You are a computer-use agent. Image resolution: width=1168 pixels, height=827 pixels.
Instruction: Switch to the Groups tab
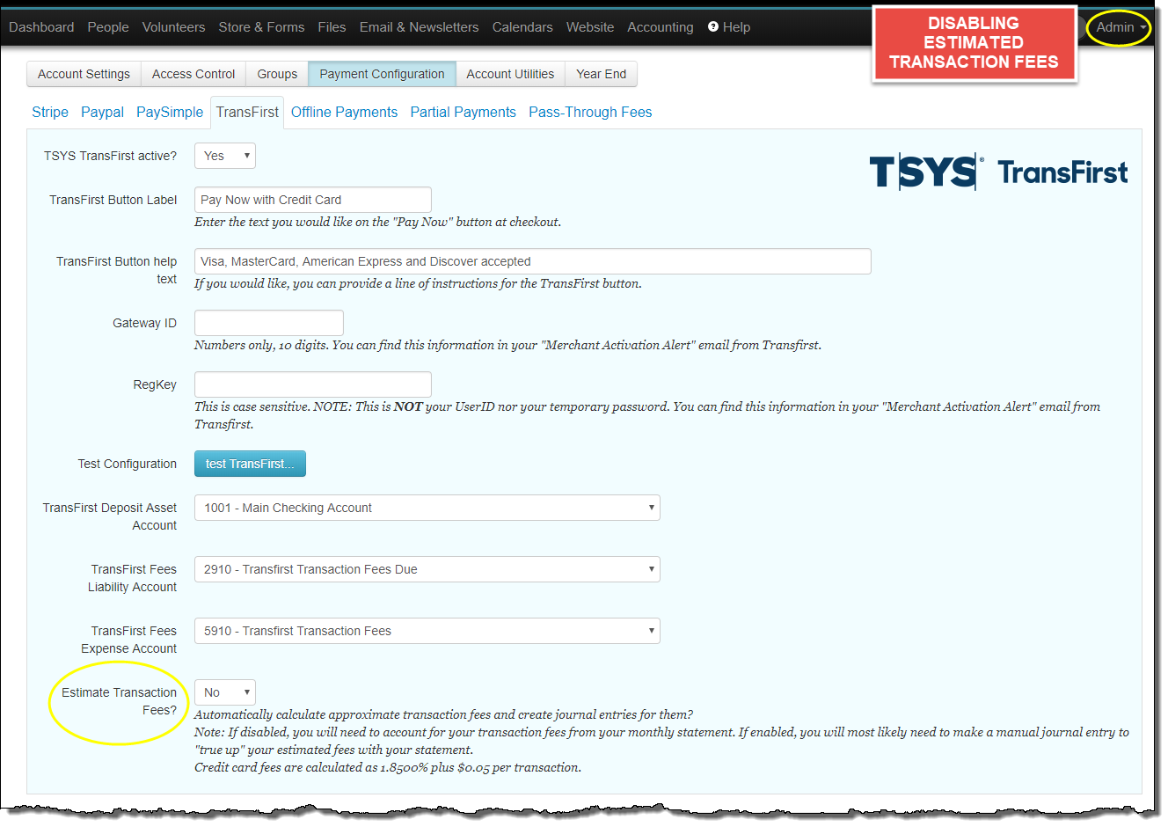[277, 74]
